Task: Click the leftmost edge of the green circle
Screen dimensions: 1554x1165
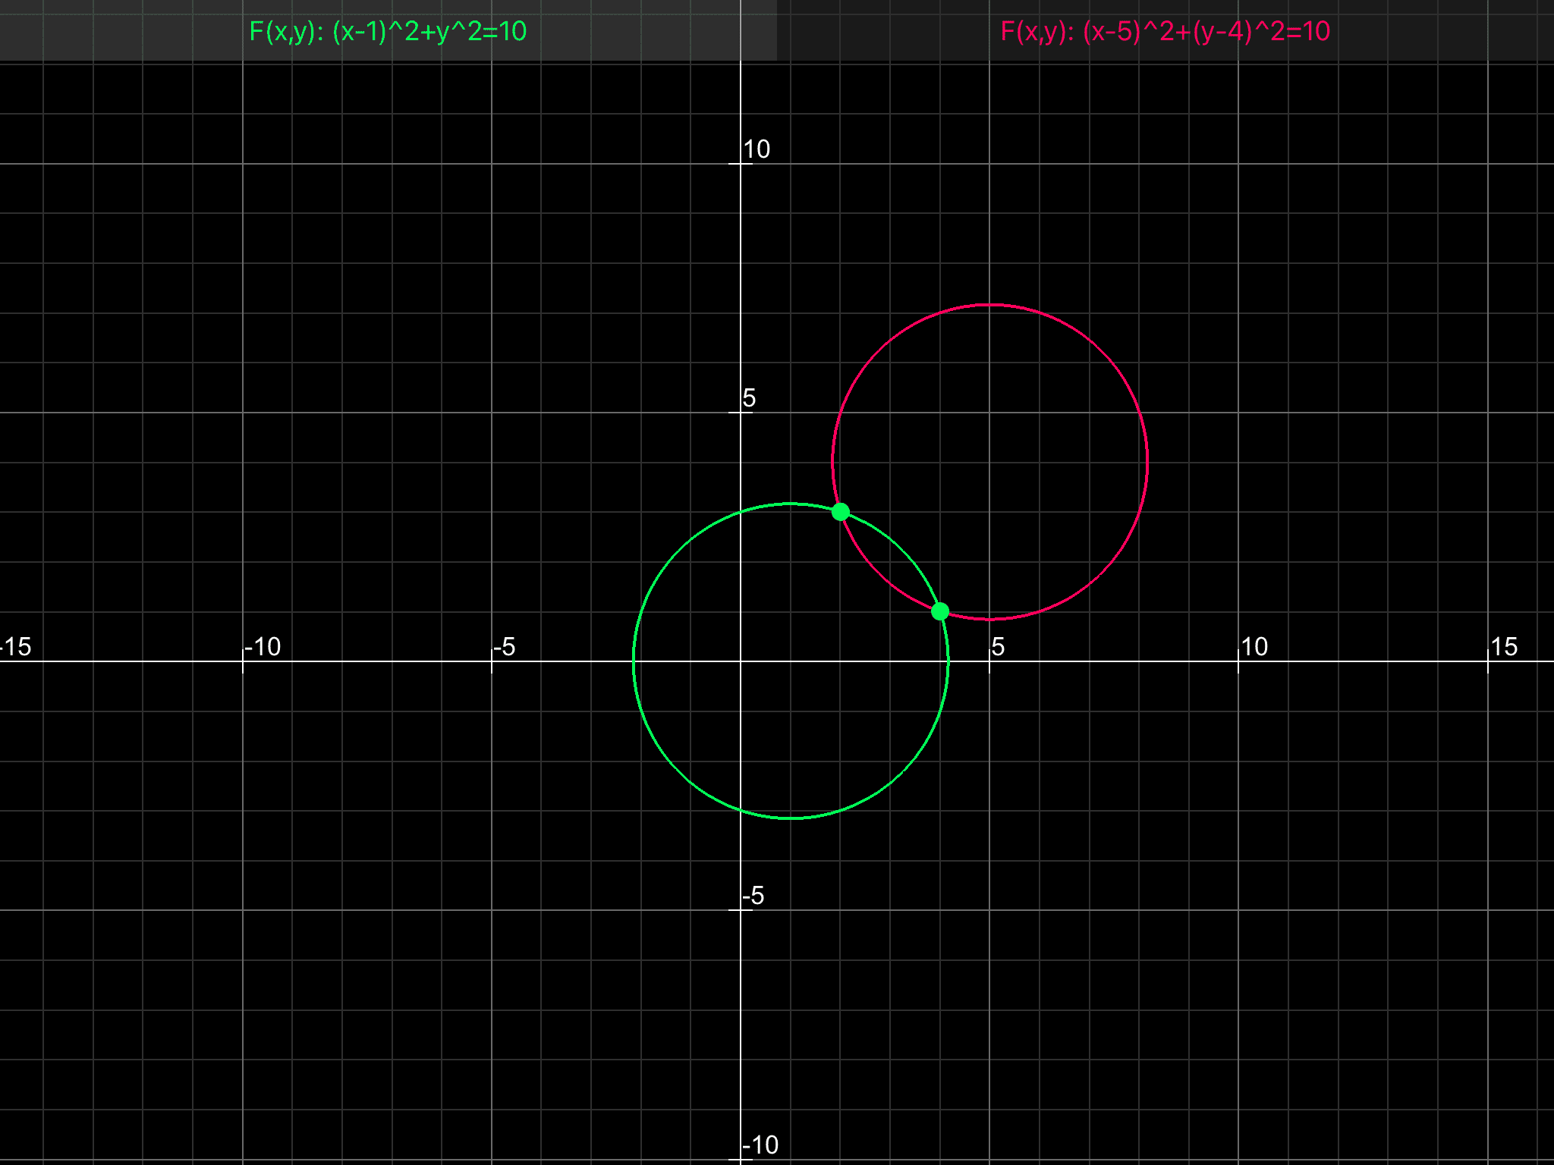Action: (634, 661)
